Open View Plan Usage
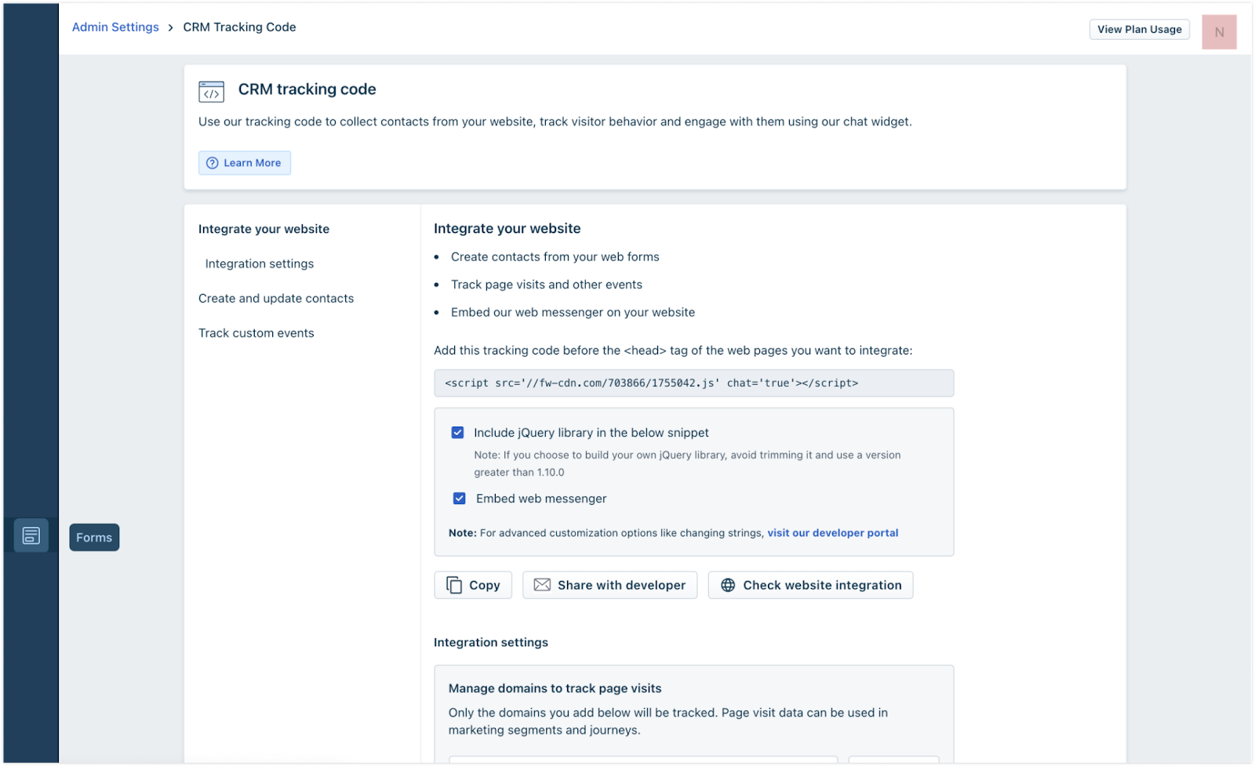The width and height of the screenshot is (1255, 766). coord(1139,30)
